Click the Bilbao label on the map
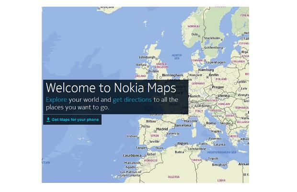Image resolution: width=297 pixels, height=192 pixels. [x=151, y=121]
